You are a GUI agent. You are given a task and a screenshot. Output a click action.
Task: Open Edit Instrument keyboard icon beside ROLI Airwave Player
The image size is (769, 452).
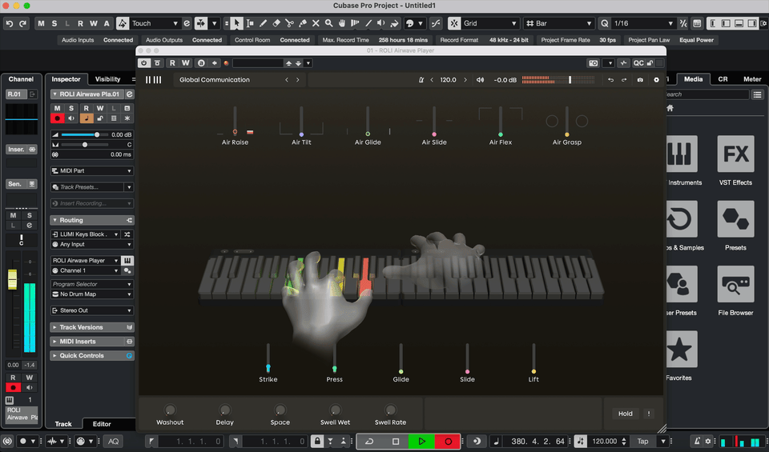(127, 261)
